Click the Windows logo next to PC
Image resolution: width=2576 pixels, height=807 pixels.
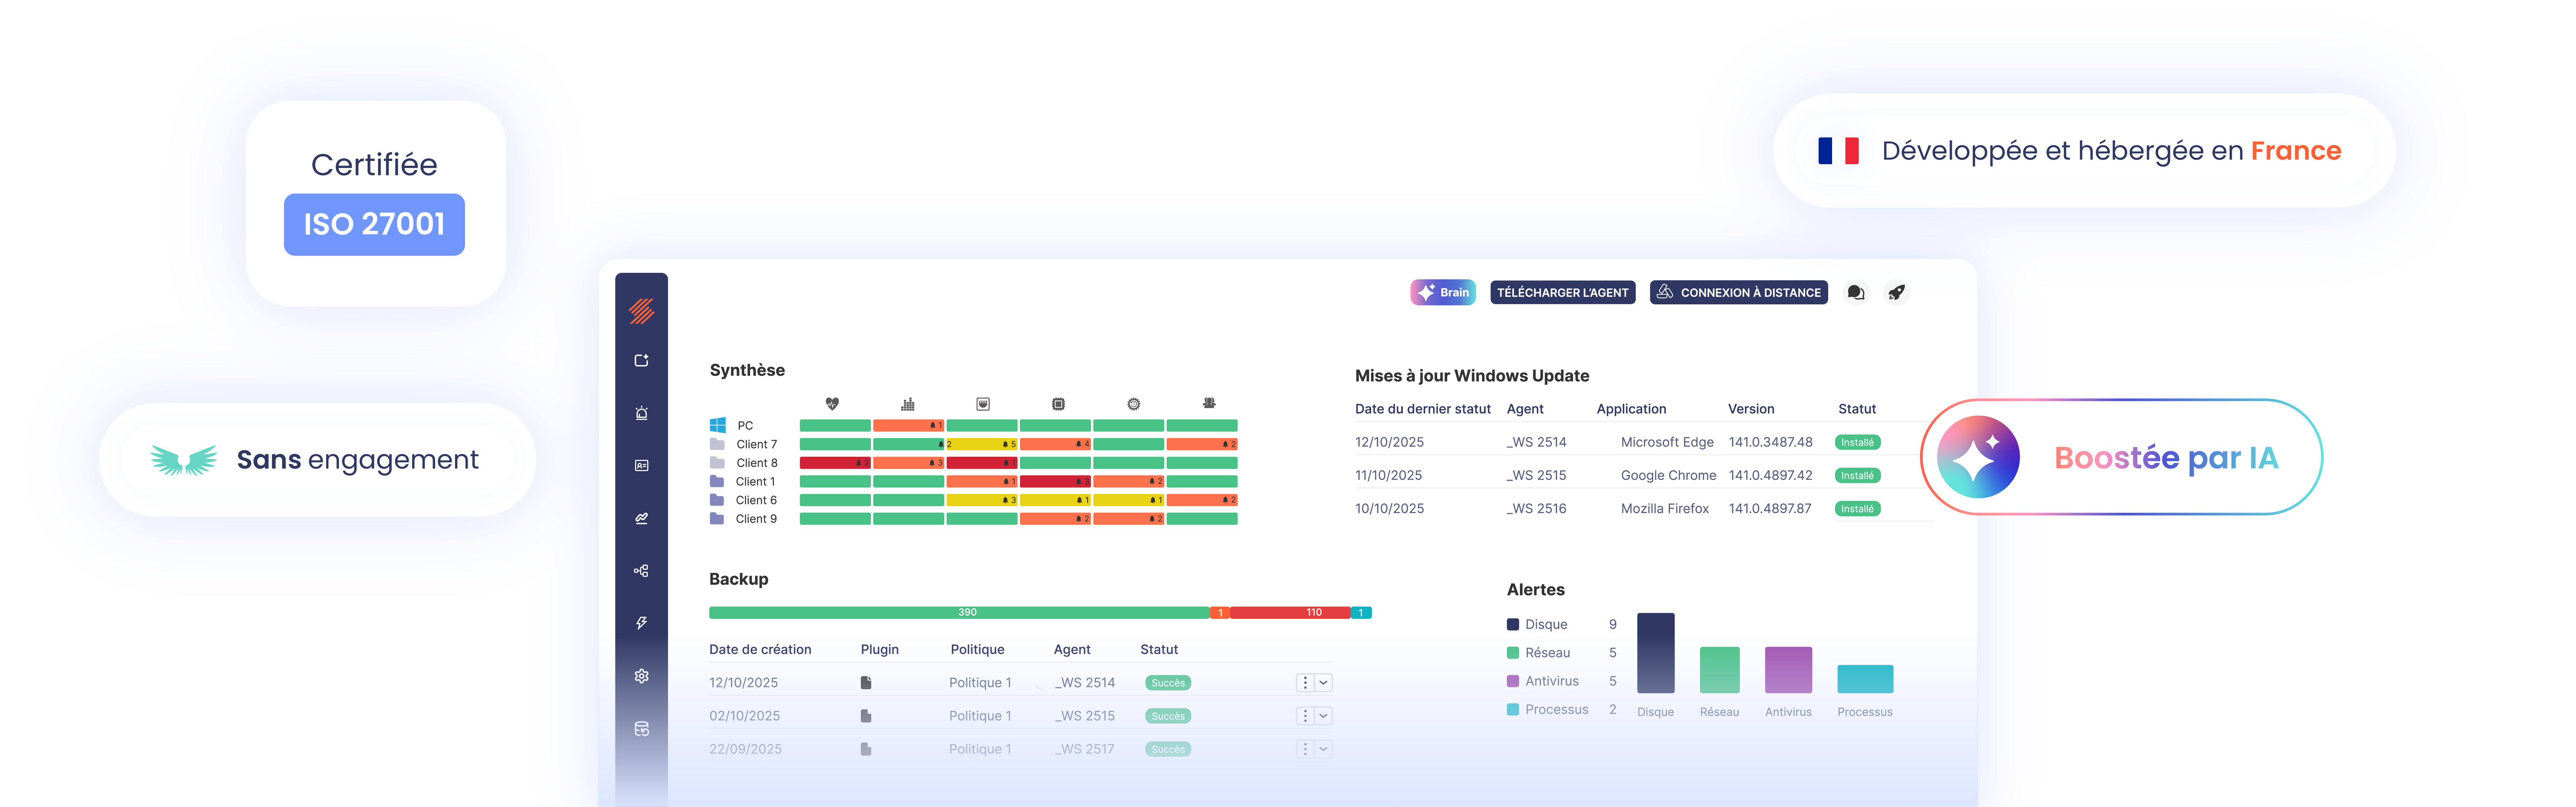pos(718,425)
